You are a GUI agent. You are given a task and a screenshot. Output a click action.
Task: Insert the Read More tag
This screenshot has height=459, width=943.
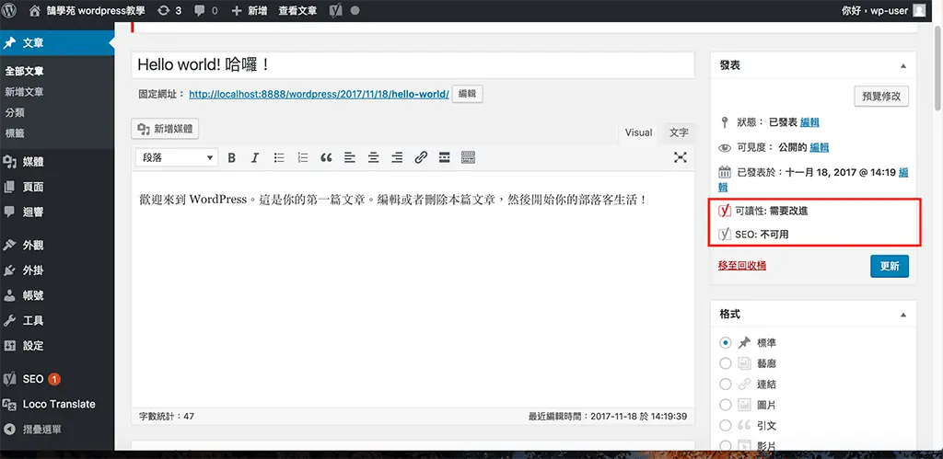(x=445, y=157)
